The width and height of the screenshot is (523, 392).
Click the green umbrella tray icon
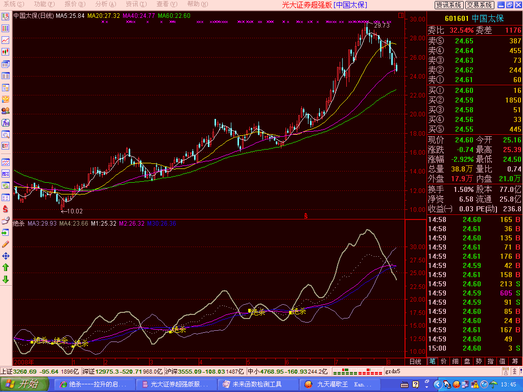[493, 385]
